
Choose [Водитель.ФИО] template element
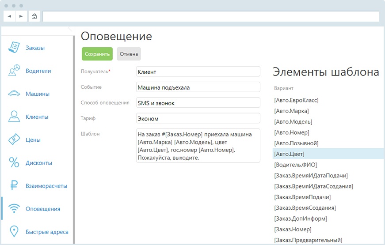pos(296,165)
